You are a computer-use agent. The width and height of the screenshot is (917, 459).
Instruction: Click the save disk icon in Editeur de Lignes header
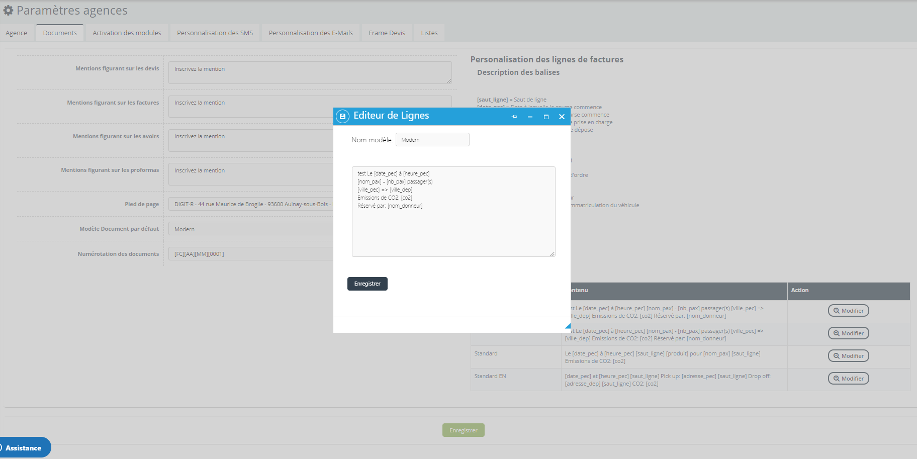(342, 116)
